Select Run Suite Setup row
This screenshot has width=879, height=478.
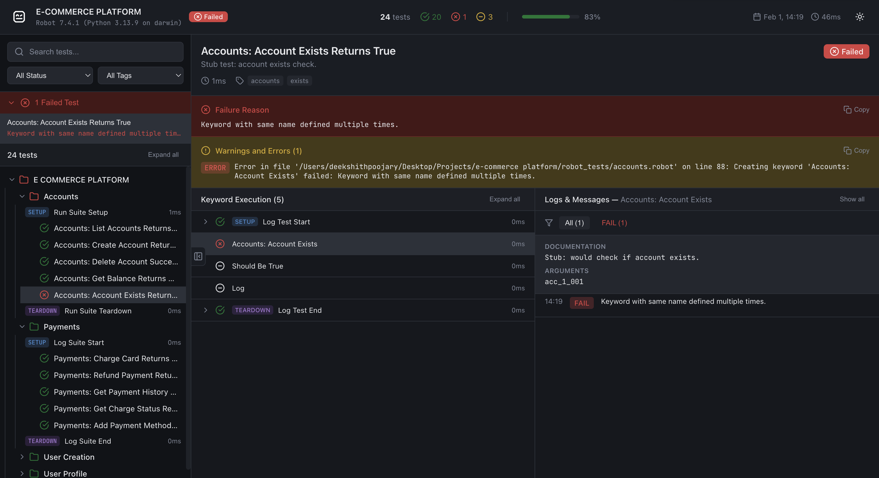click(103, 212)
